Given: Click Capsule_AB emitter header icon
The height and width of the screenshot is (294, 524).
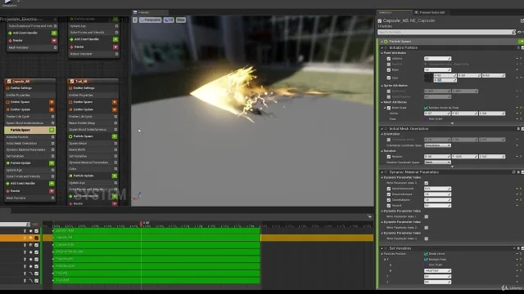Looking at the screenshot, I should [x=9, y=81].
